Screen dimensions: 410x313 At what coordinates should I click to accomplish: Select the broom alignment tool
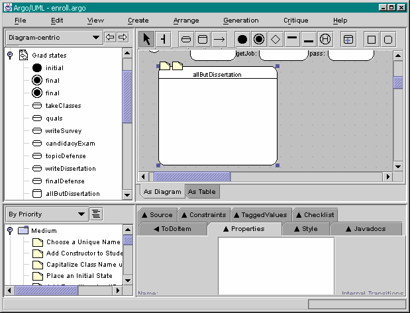click(x=163, y=40)
